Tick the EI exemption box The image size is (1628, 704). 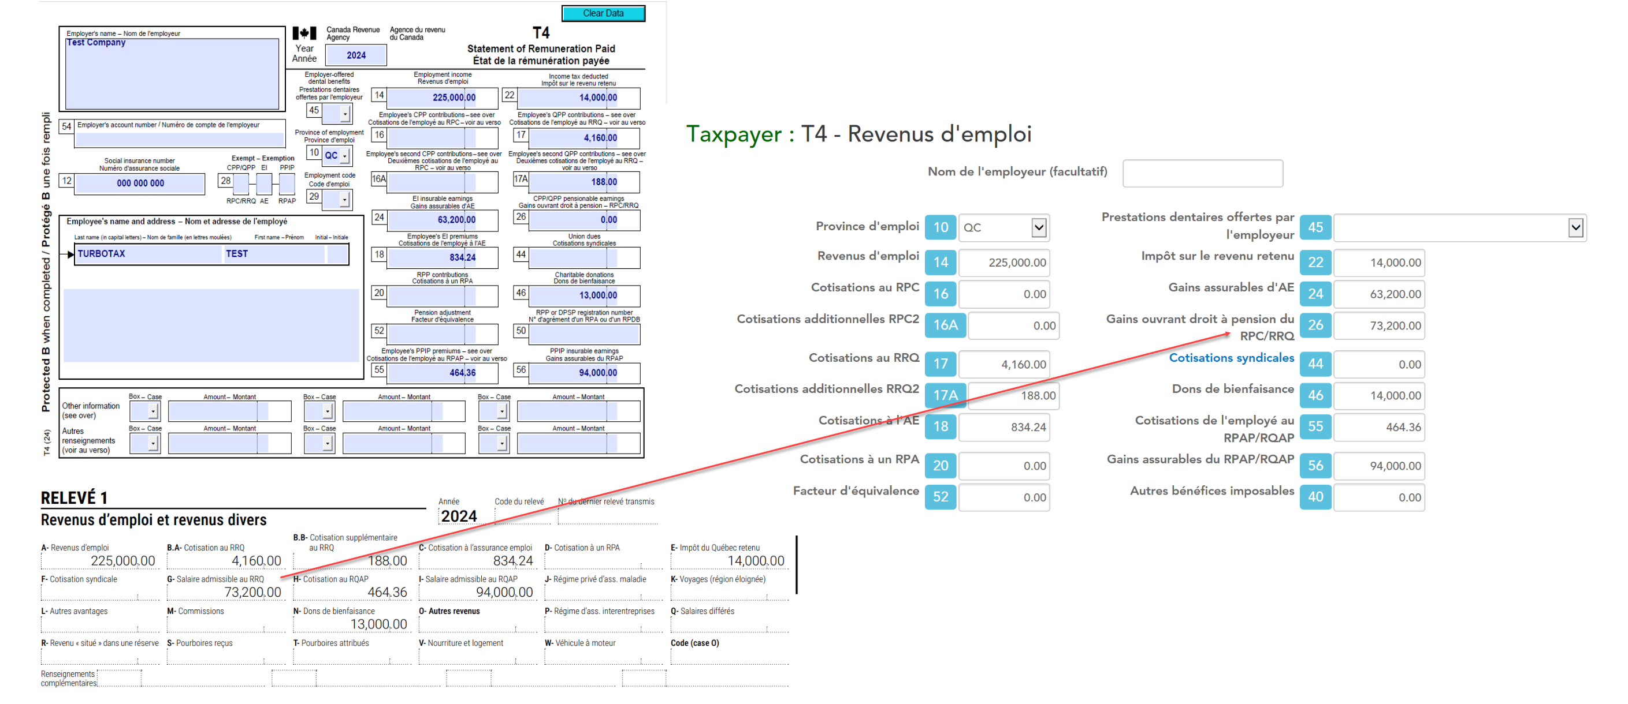pyautogui.click(x=264, y=184)
